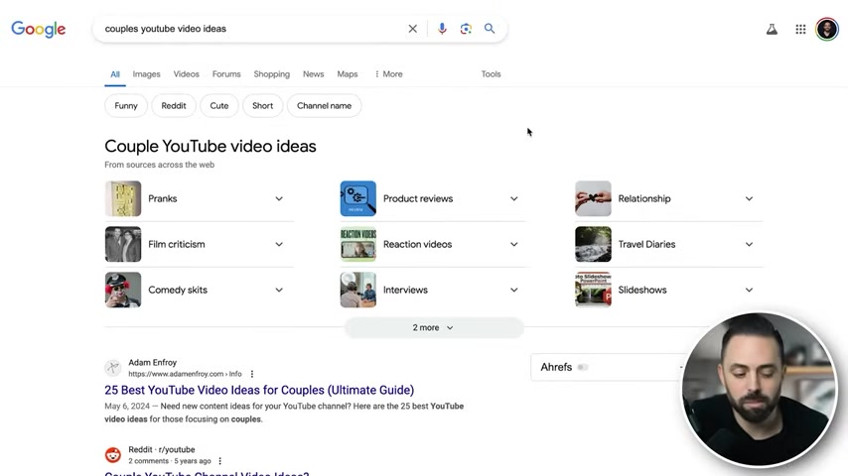Viewport: 848px width, 476px height.
Task: Expand the Comedy skits chevron
Action: 279,291
